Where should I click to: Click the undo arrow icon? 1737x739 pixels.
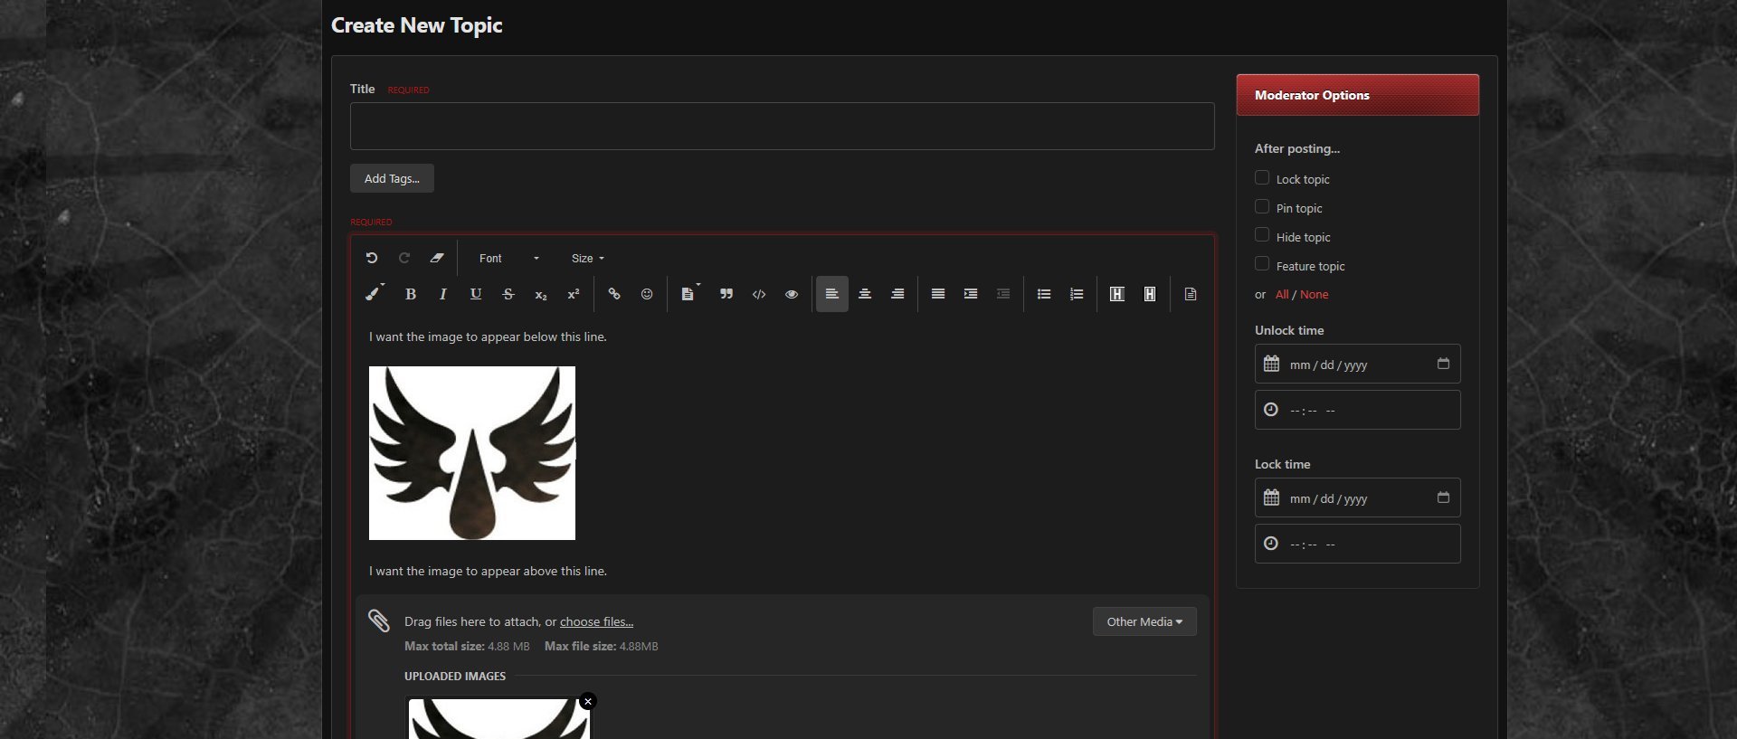pos(372,258)
